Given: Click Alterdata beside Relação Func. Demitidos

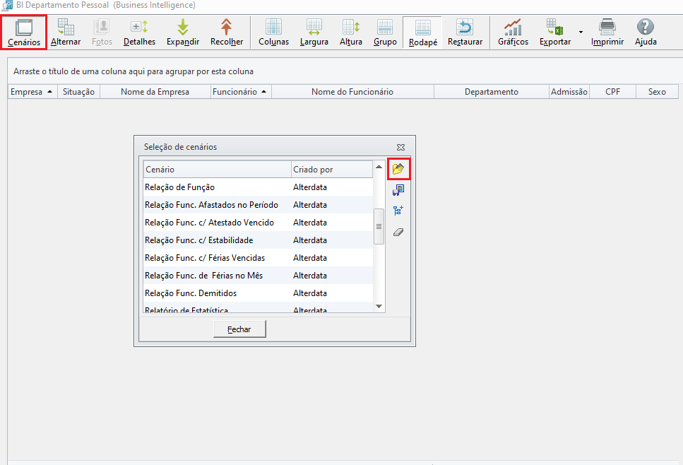Looking at the screenshot, I should pyautogui.click(x=310, y=293).
